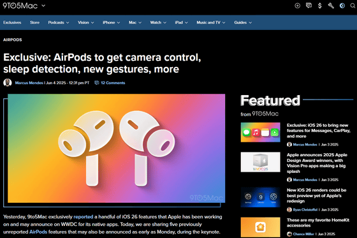The height and width of the screenshot is (238, 357).
Task: Open the chat bubble icon in header
Action: click(x=309, y=6)
